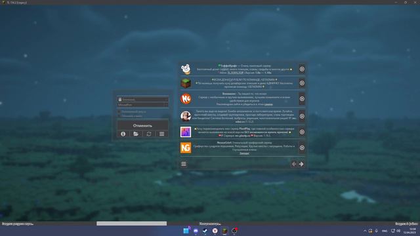Open underlined link in NC server description
Viewport: 420px width, 236px height.
point(268,104)
